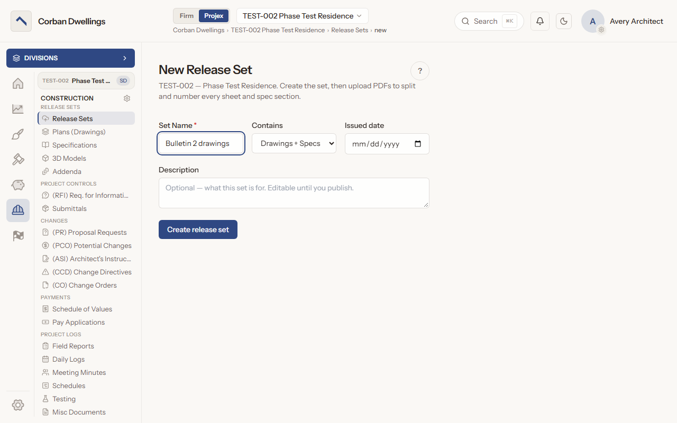Click Create release set button
Screen dimensions: 677x423
click(198, 229)
